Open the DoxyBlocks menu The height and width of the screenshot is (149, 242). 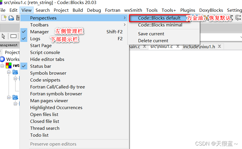211,10
